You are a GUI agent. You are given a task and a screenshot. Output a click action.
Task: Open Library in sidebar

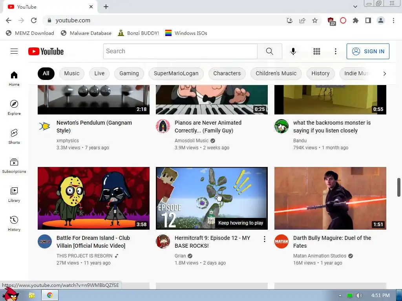(14, 194)
